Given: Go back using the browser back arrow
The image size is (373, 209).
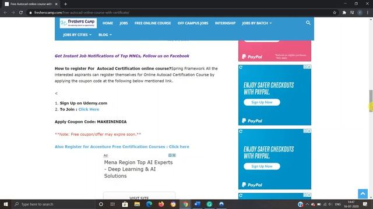Looking at the screenshot, I should [5, 12].
